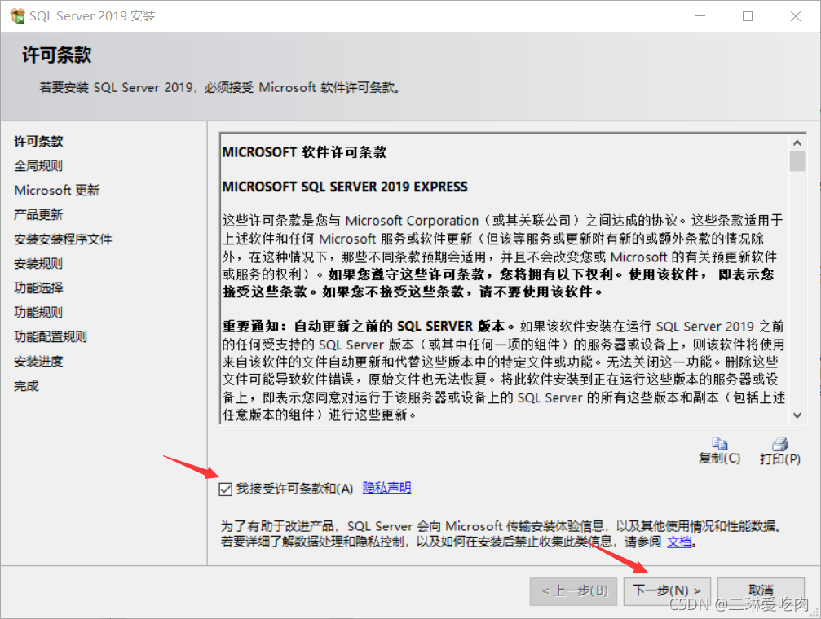The width and height of the screenshot is (821, 619).
Task: Click the 下一步(N) next button
Action: click(x=667, y=590)
